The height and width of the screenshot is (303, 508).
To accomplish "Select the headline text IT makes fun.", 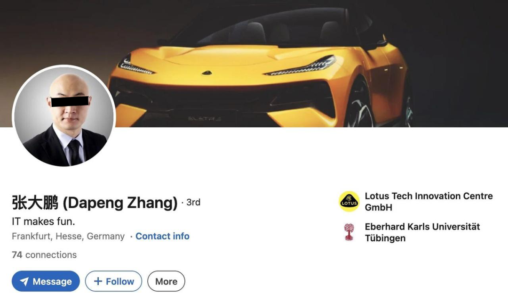I will (43, 221).
